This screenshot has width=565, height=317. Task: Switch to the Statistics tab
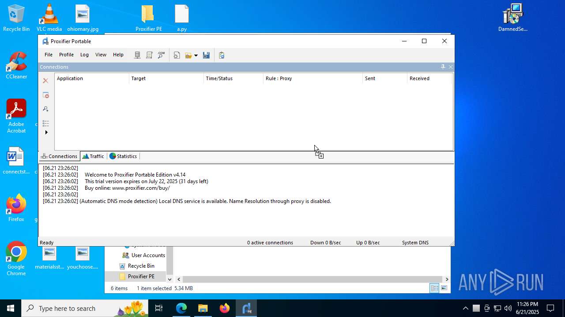coord(123,156)
